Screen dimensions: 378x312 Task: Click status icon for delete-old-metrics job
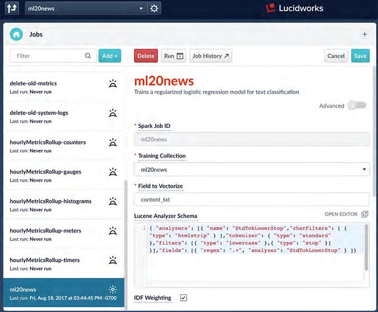[112, 84]
